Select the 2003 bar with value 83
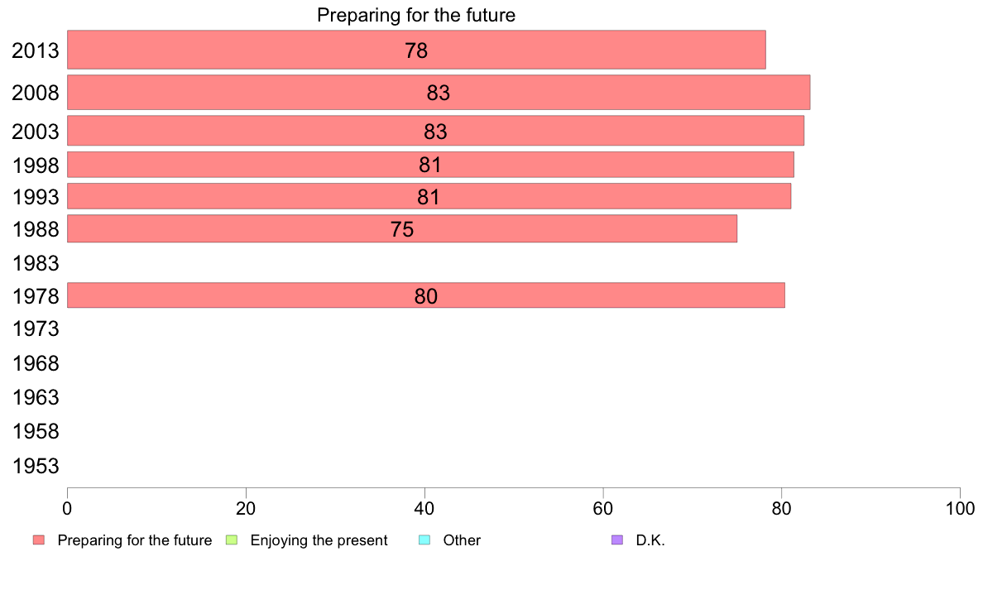 click(435, 131)
